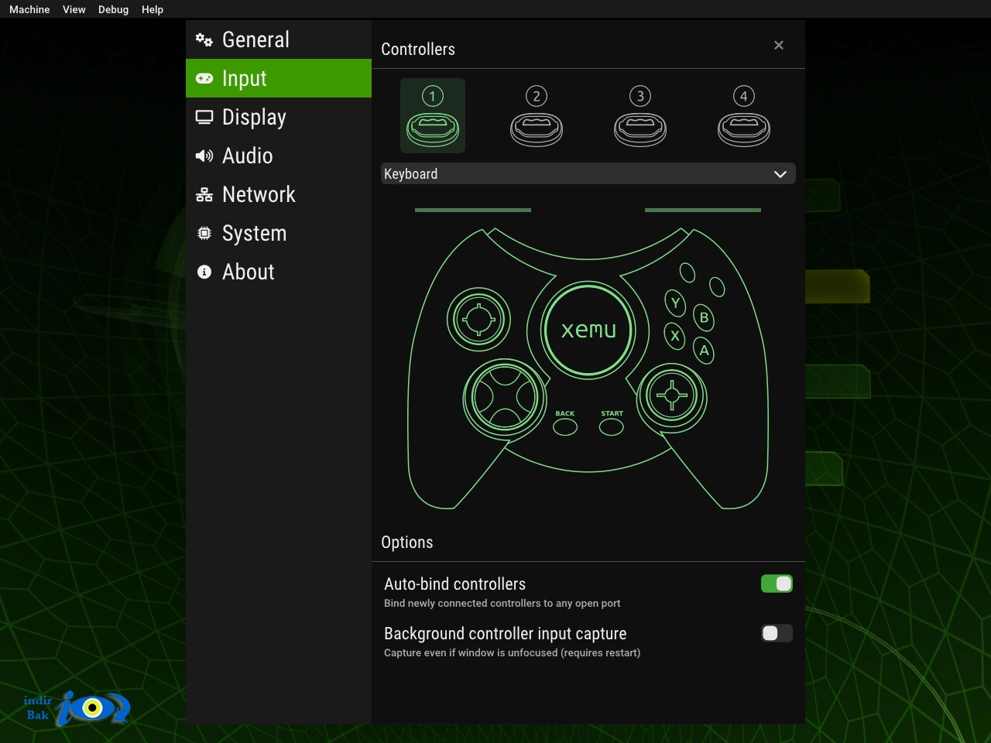Viewport: 991px width, 743px height.
Task: Click the left analog stick on diagram
Action: click(478, 319)
